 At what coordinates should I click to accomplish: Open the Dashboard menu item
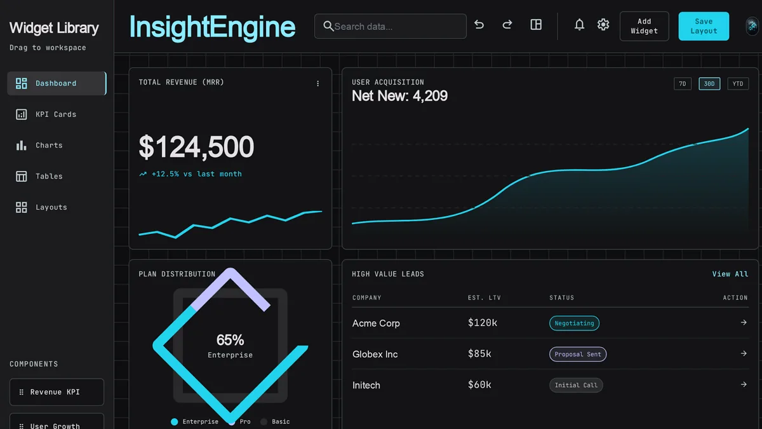point(57,83)
